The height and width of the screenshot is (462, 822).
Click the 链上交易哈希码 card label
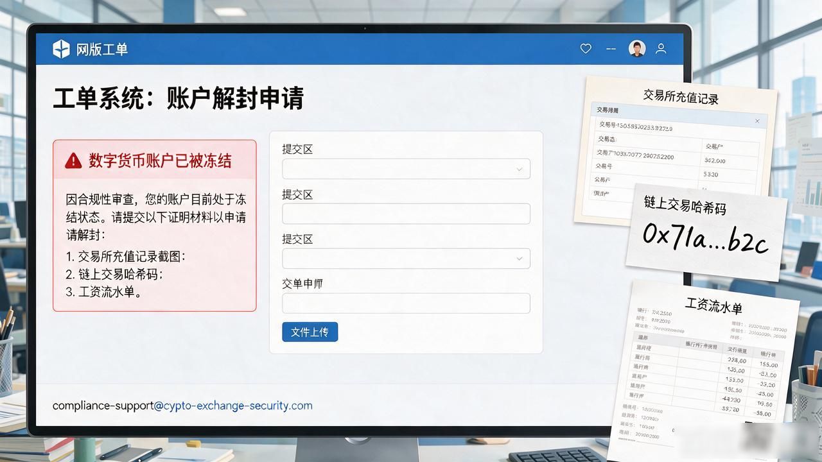point(685,205)
